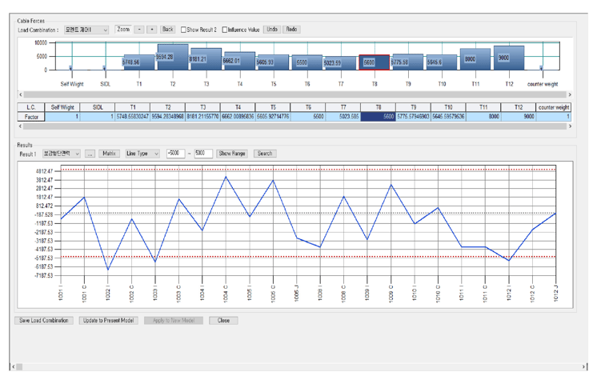Click the Matrix button

coord(110,154)
